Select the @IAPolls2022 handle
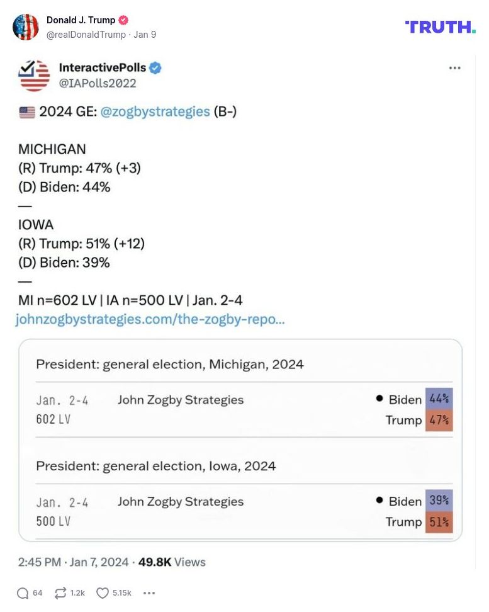489x612 pixels. [x=98, y=82]
